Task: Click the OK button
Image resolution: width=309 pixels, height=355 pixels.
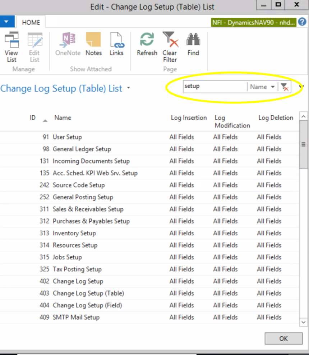Action: pyautogui.click(x=283, y=338)
